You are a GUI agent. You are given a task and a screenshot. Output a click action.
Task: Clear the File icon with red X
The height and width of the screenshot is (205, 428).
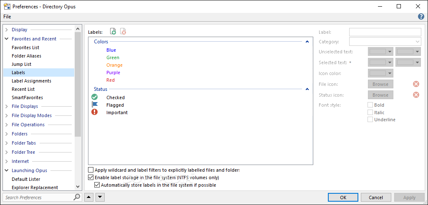click(x=416, y=84)
